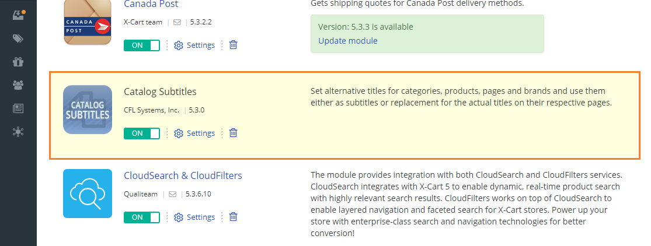
Task: Turn off the Canada Post module toggle
Action: [141, 45]
